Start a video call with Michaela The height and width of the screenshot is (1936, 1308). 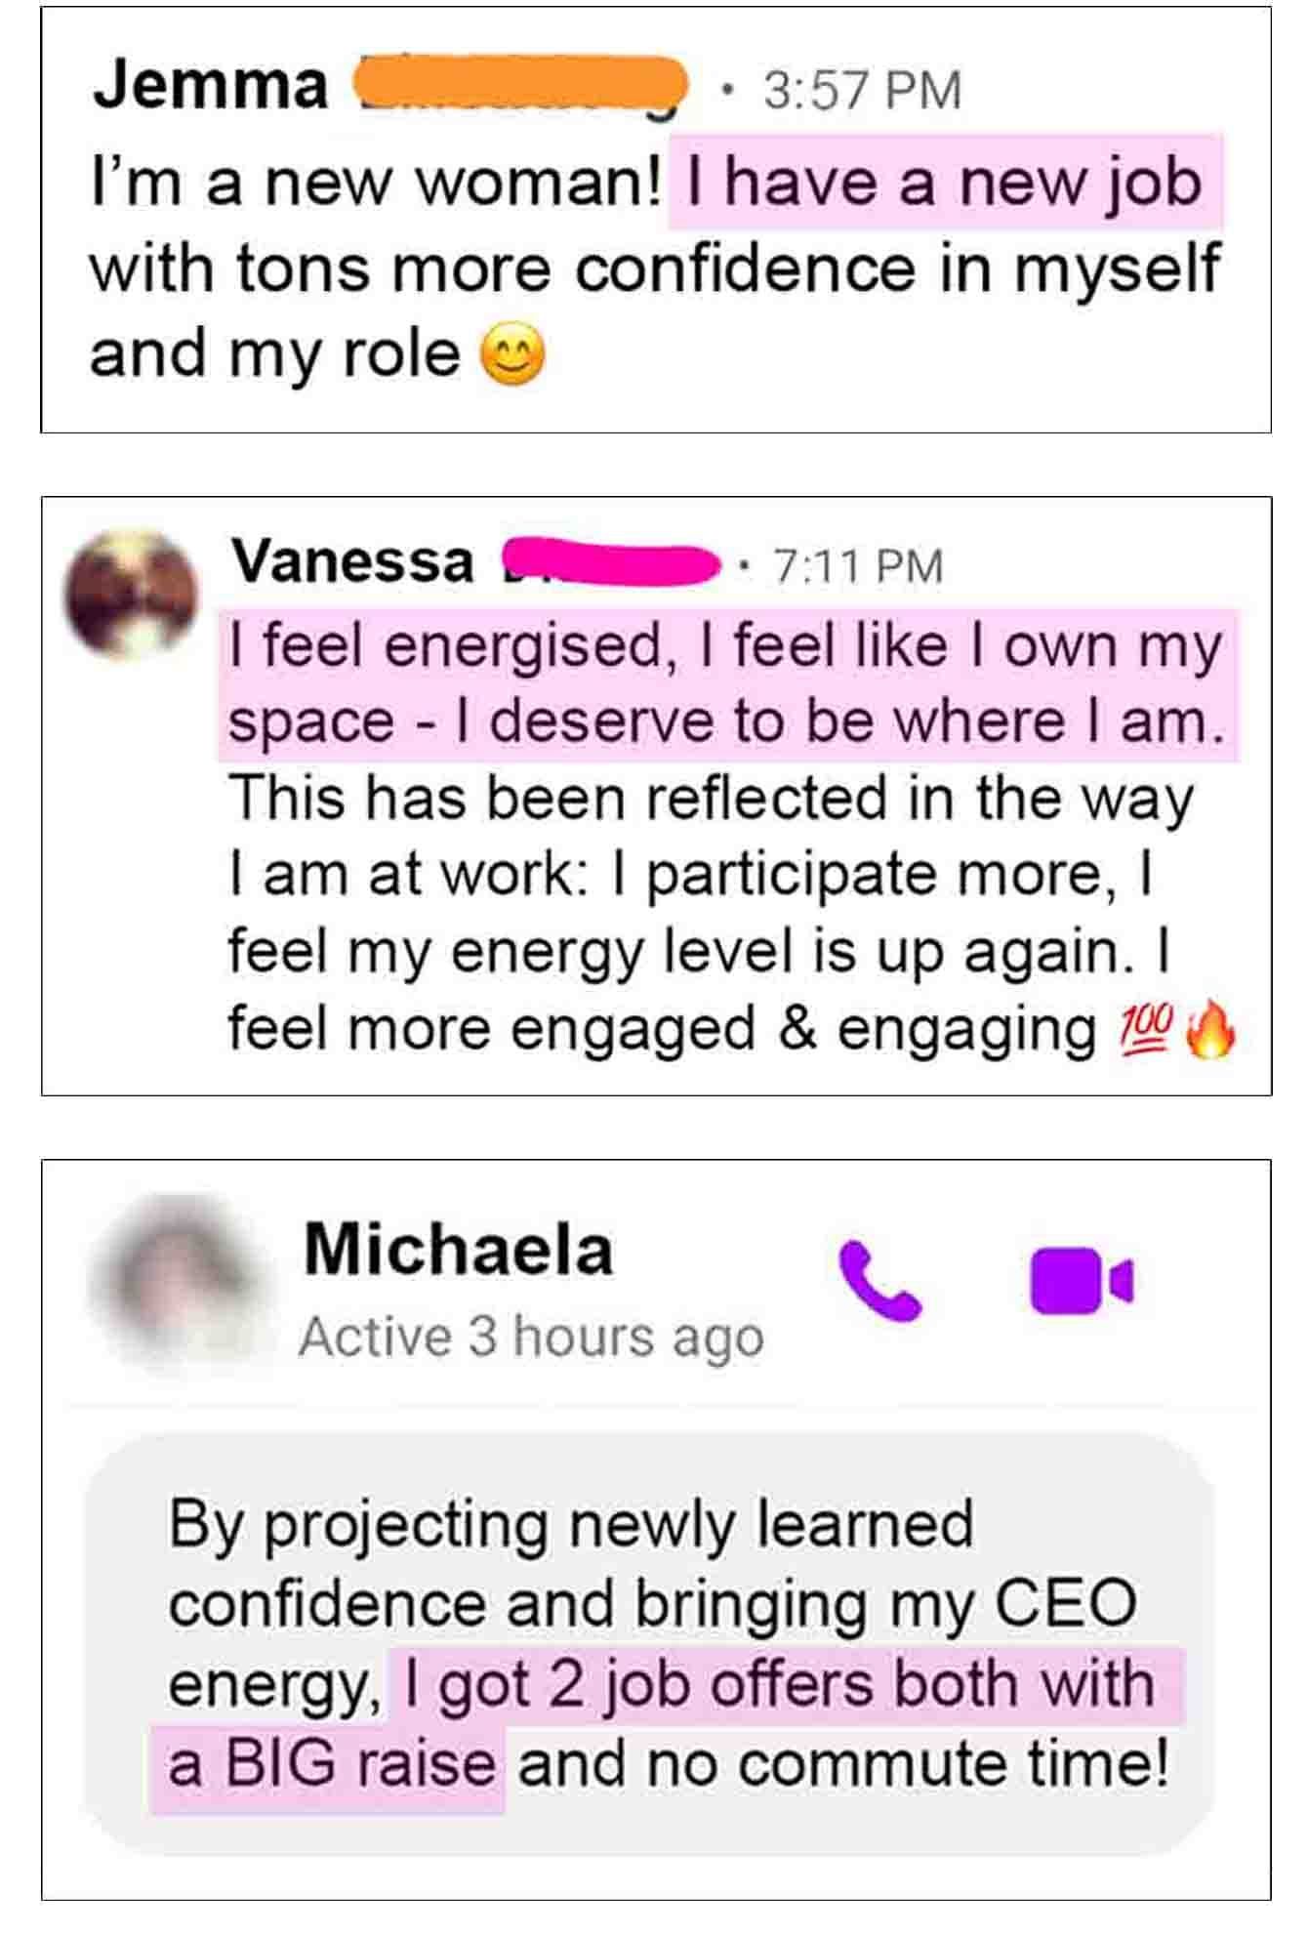(x=1081, y=1280)
